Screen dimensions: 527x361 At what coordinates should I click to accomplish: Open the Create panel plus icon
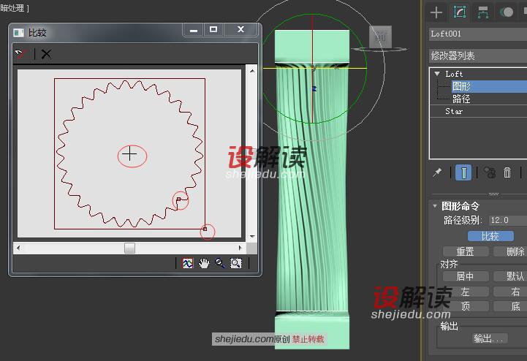pyautogui.click(x=436, y=12)
